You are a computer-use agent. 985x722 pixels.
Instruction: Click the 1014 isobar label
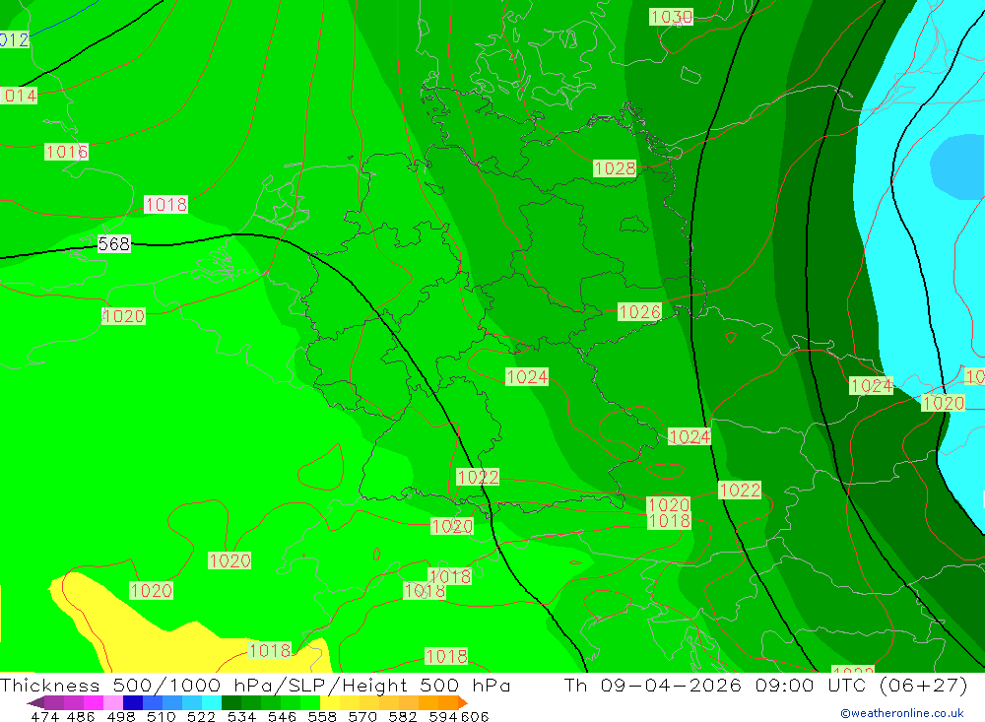19,96
